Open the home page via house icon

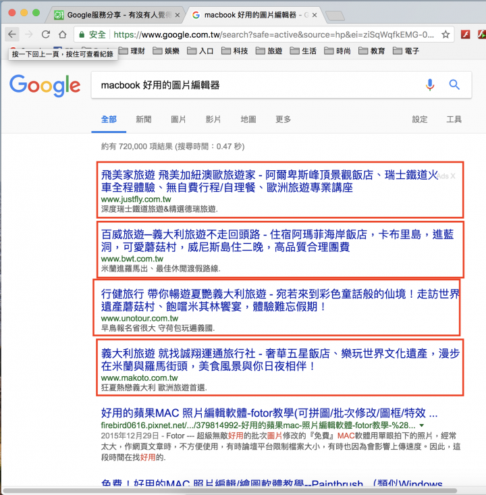63,34
